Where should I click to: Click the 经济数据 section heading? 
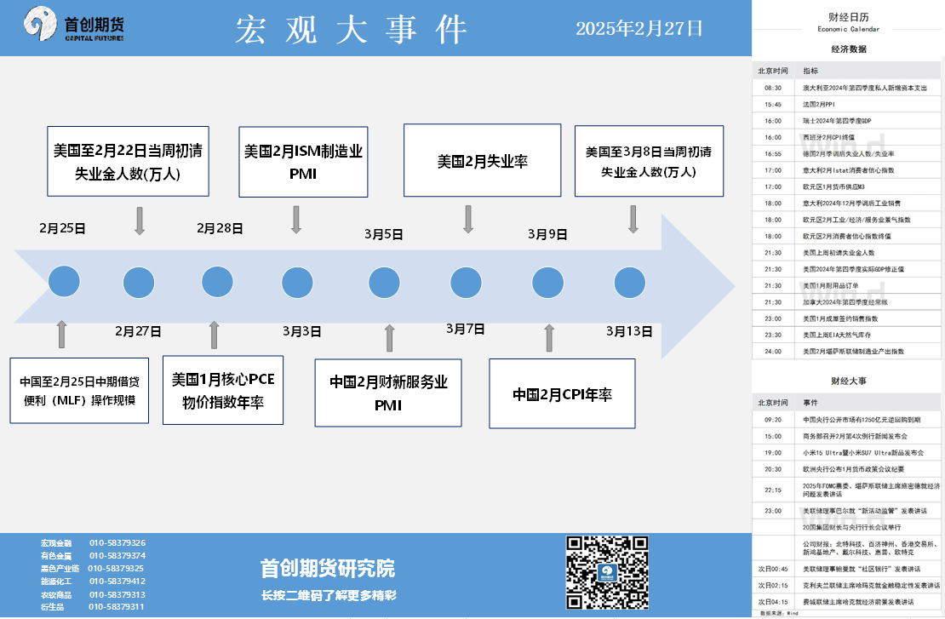click(849, 49)
